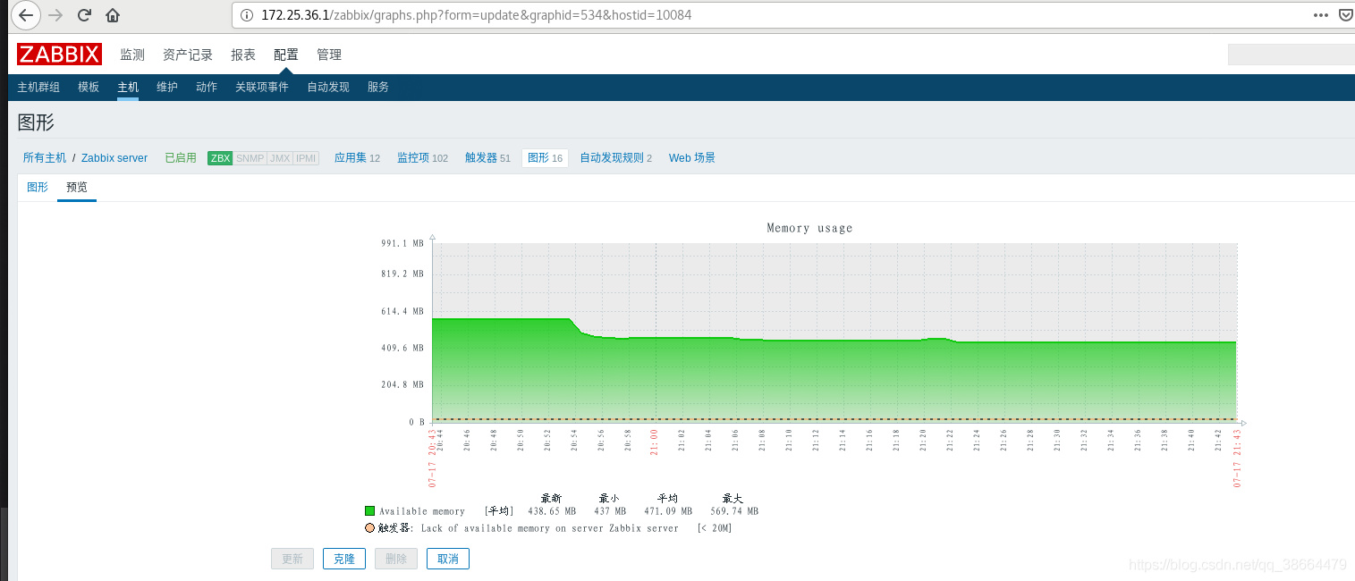1355x581 pixels.
Task: Open site info icon in address bar
Action: coord(248,15)
